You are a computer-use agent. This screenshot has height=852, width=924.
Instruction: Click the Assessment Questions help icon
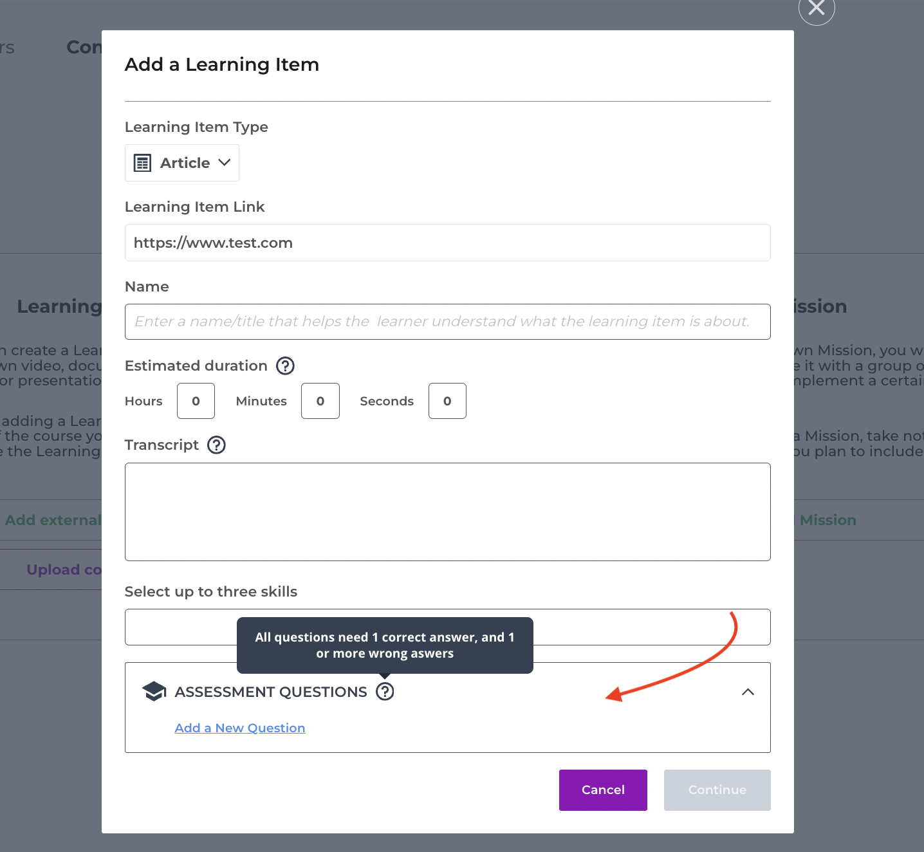(385, 692)
